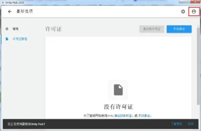Screen dimensions: 201x131
Task: Select the 常规 general gear icon
Action: click(7, 29)
